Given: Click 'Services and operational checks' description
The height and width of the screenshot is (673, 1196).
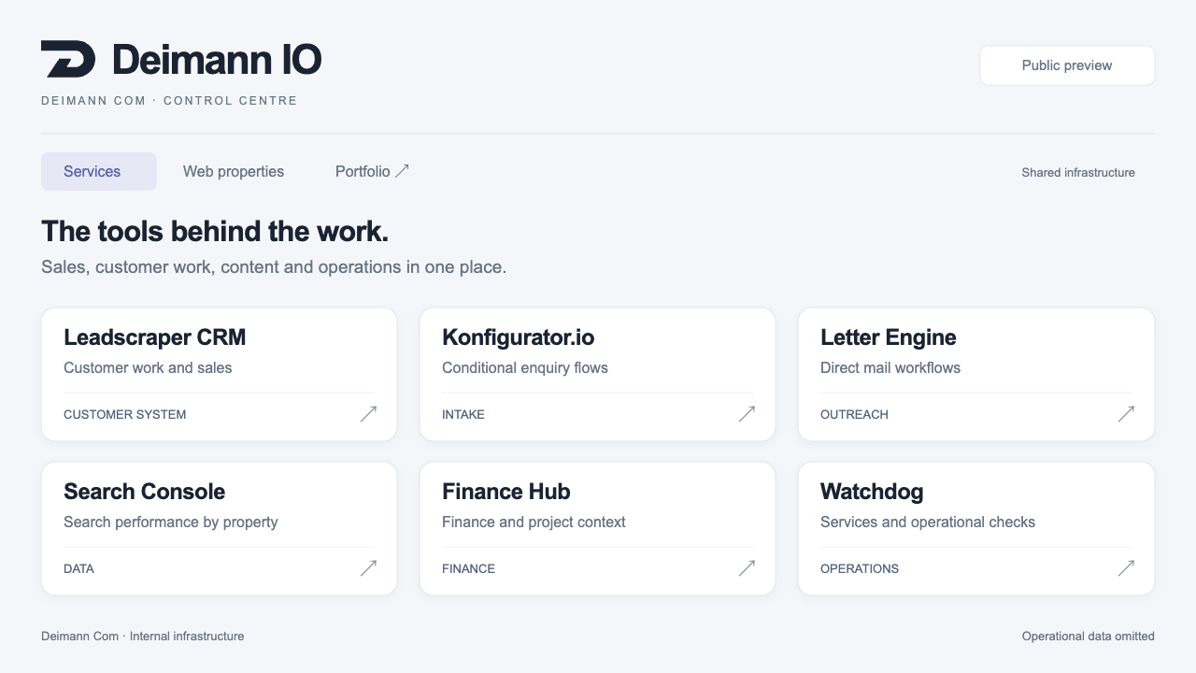Looking at the screenshot, I should (x=928, y=523).
